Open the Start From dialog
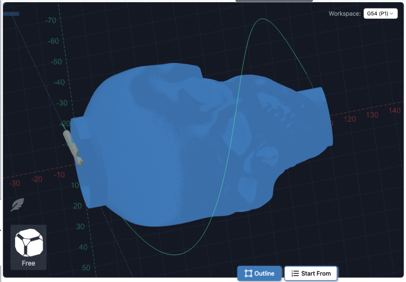The image size is (406, 282). (311, 274)
